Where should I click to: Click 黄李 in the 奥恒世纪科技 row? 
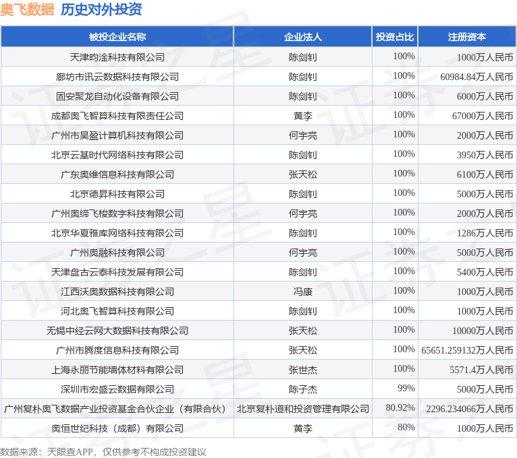pyautogui.click(x=302, y=428)
